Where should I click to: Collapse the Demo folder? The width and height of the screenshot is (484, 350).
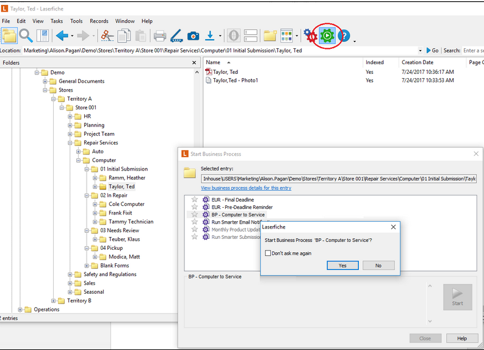pos(37,73)
